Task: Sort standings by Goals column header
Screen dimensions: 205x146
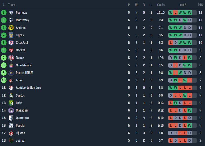Action: (x=161, y=5)
